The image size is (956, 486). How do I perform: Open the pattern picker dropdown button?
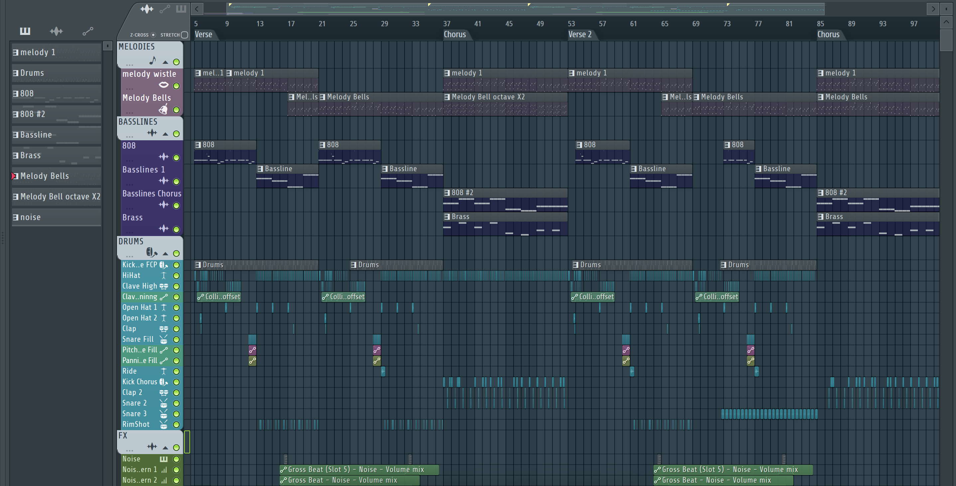click(108, 46)
